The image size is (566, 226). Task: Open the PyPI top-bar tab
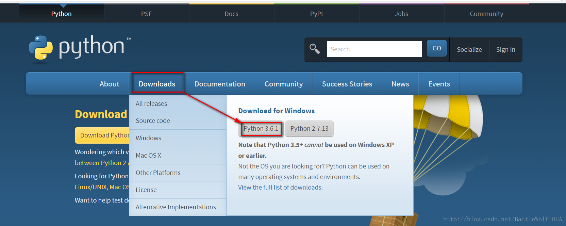point(317,14)
